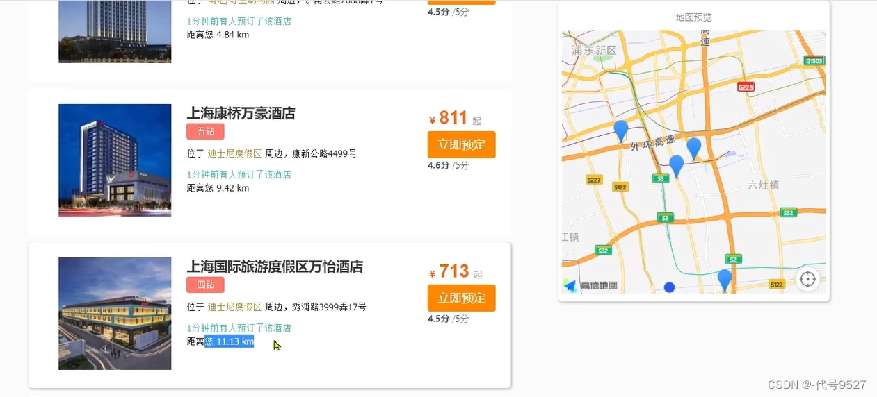The width and height of the screenshot is (877, 397).
Task: Click the 六灶镇 label on the map
Action: [x=763, y=185]
